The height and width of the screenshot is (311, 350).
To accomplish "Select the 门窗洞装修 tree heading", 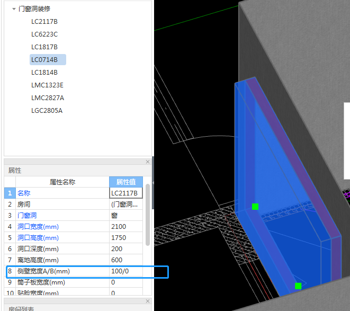I will click(34, 9).
